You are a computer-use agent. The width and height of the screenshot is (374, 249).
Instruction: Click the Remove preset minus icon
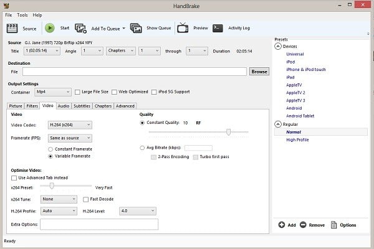[303, 225]
